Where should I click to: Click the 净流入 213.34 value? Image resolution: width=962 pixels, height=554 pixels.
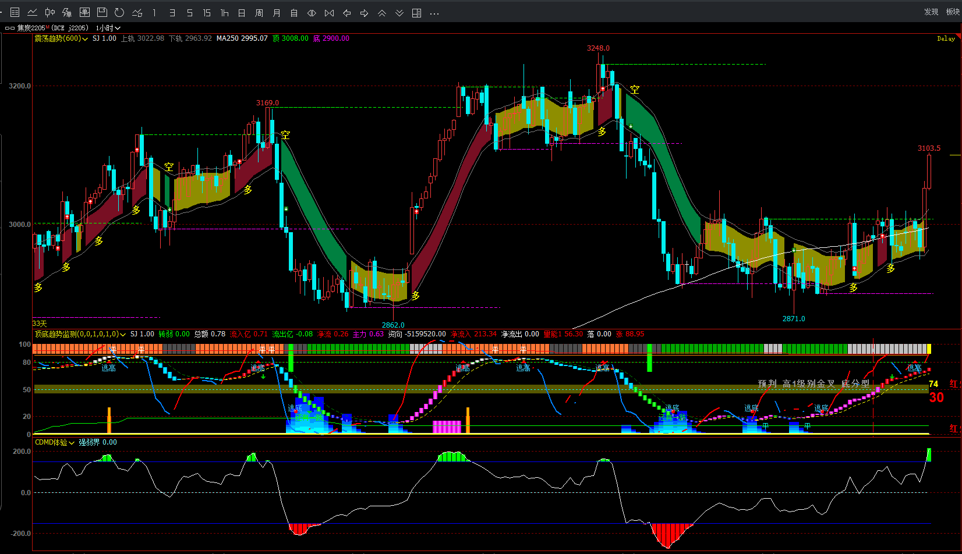tap(473, 334)
